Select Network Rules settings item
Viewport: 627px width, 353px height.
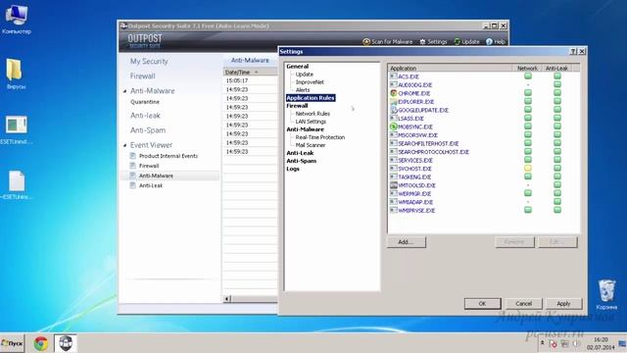(x=313, y=114)
